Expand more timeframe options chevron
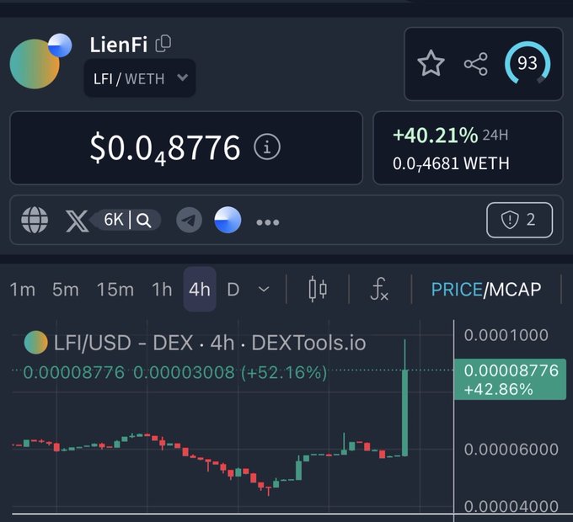 tap(264, 290)
